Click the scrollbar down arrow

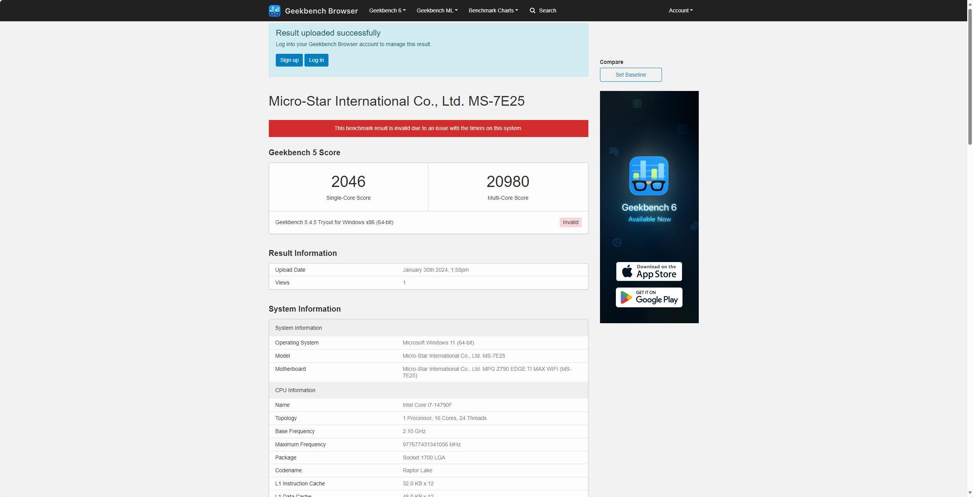tap(970, 493)
